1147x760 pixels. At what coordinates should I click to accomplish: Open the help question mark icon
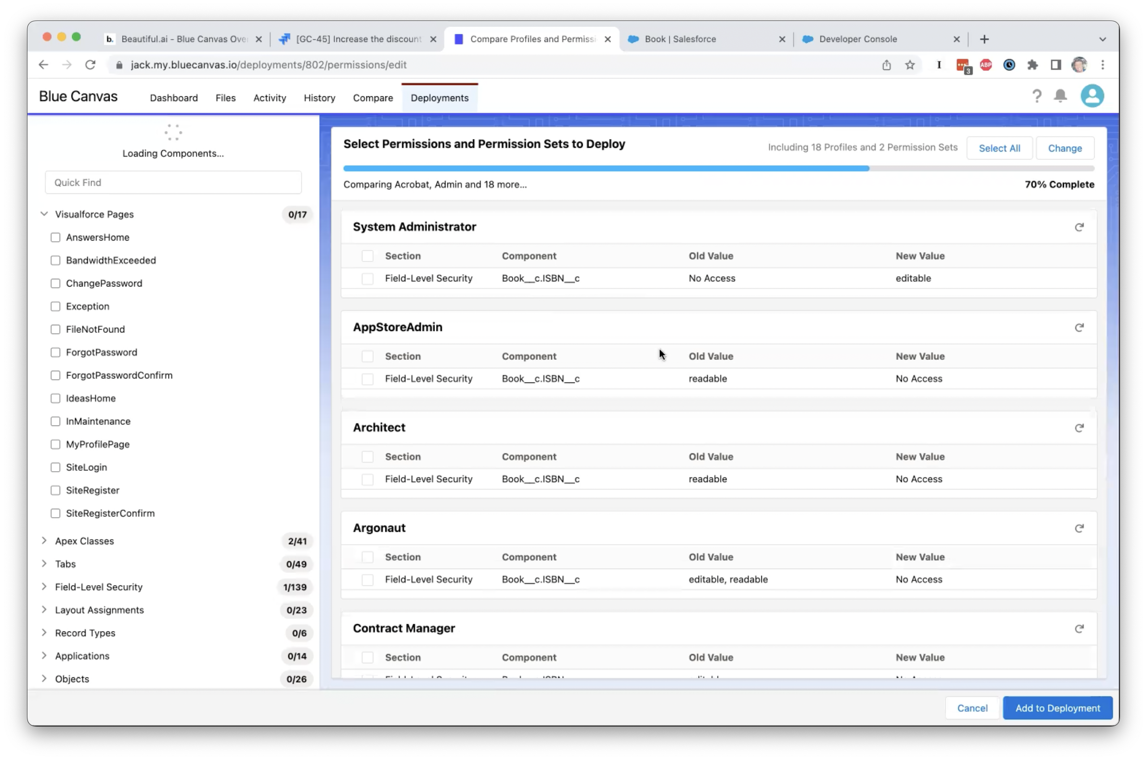pyautogui.click(x=1037, y=96)
